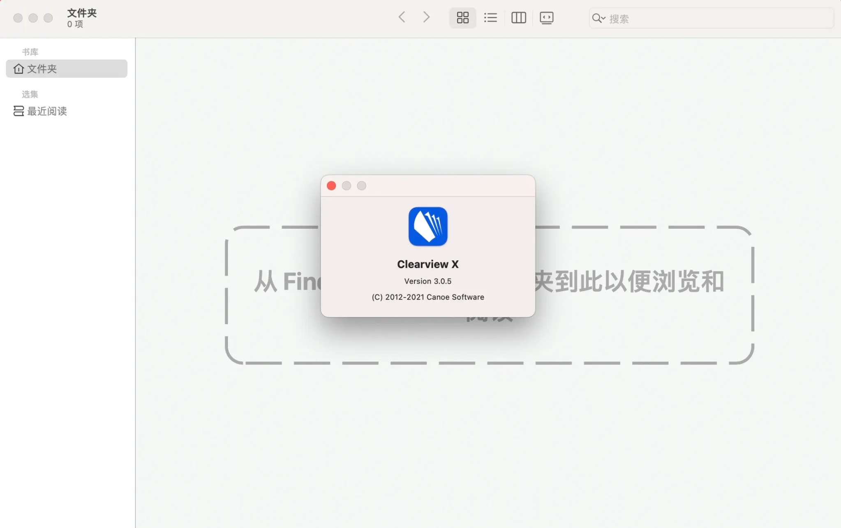Switch to column view

tap(518, 18)
